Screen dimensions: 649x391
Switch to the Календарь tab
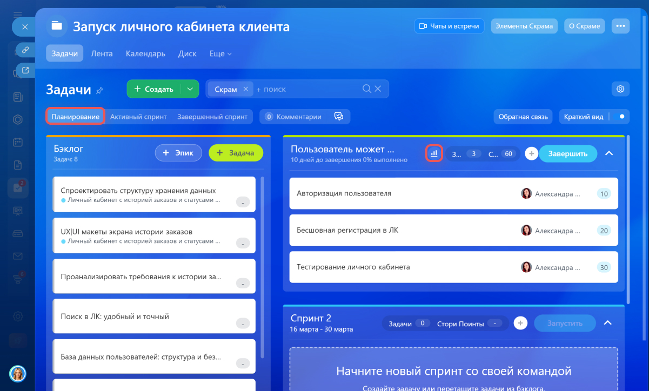tap(145, 54)
